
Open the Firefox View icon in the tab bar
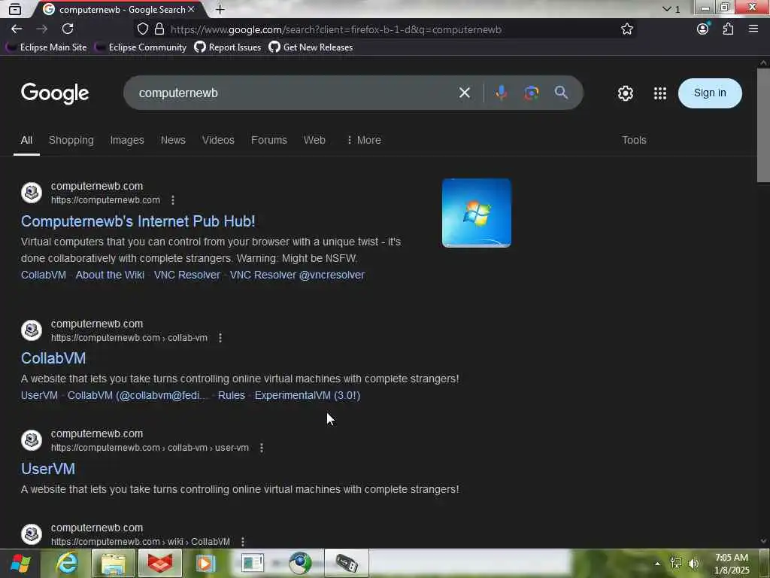tap(15, 9)
